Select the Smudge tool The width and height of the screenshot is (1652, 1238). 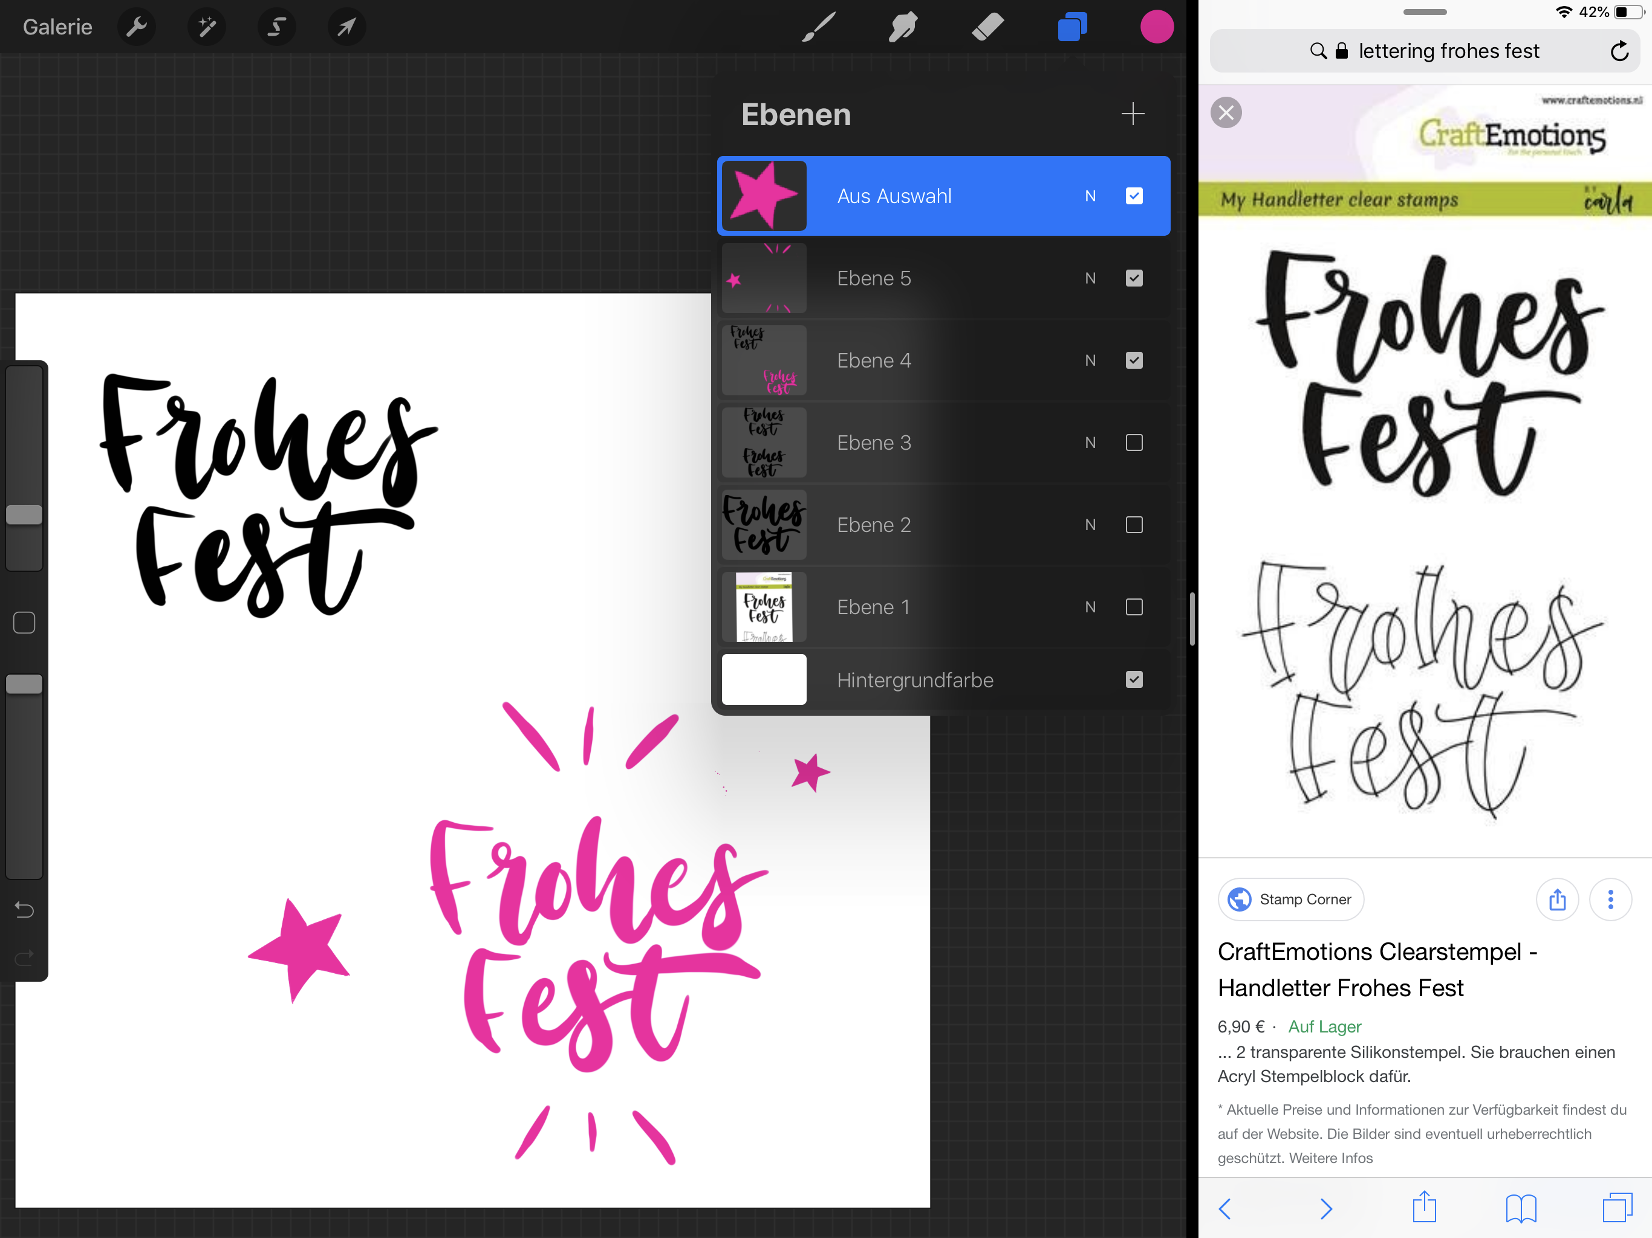[x=903, y=28]
